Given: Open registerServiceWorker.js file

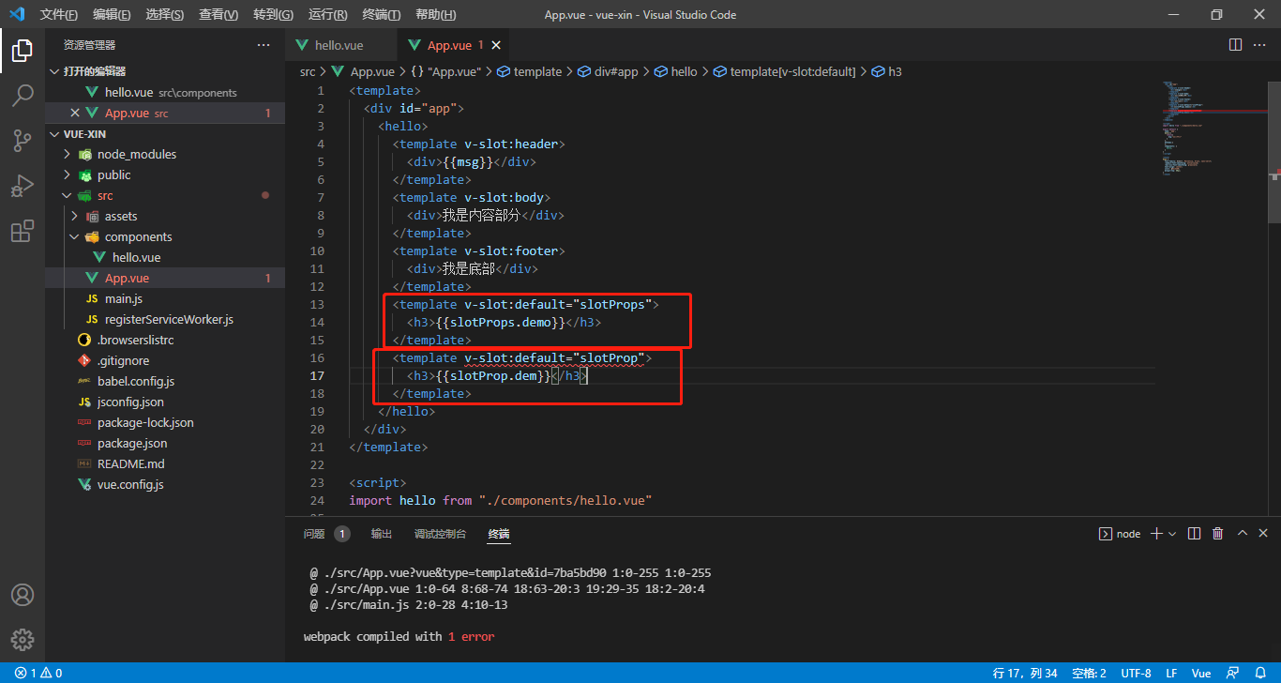Looking at the screenshot, I should tap(165, 319).
